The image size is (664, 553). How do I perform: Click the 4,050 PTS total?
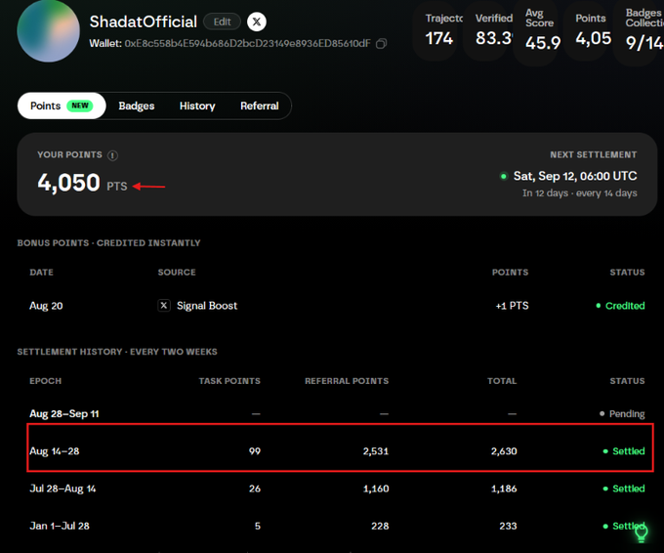click(x=82, y=183)
